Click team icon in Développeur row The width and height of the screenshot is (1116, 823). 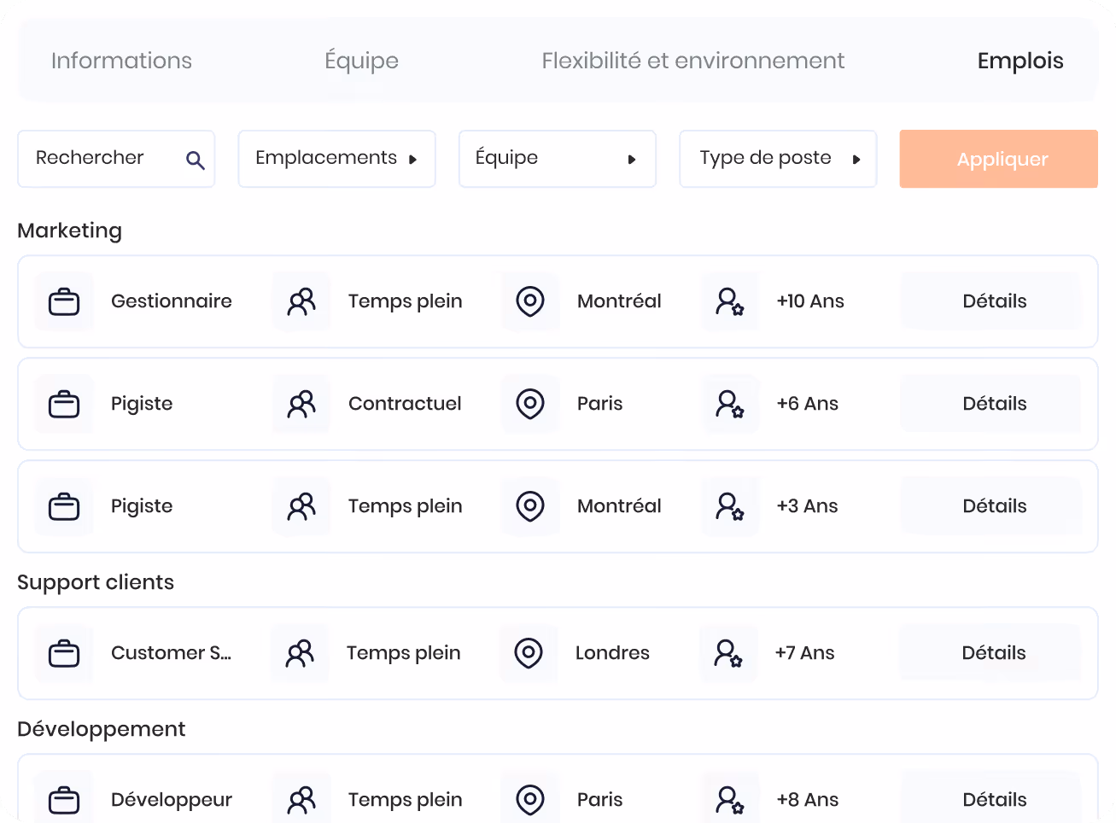click(x=301, y=800)
